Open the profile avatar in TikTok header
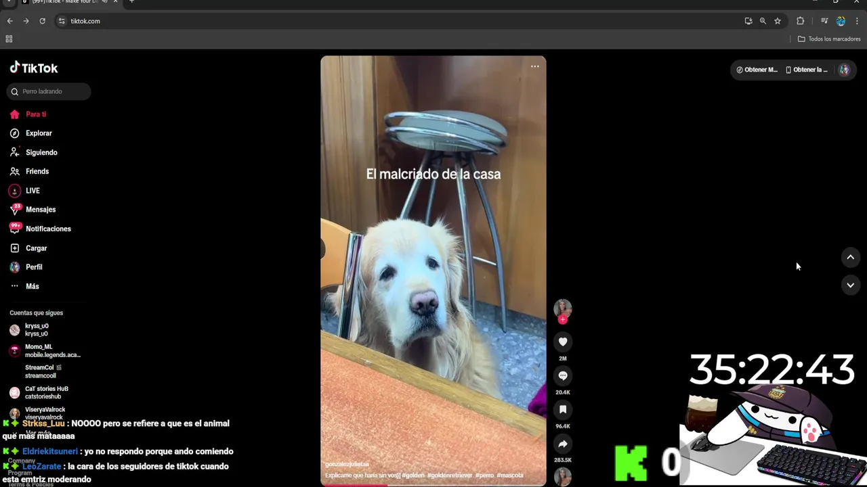This screenshot has width=867, height=487. coord(844,70)
